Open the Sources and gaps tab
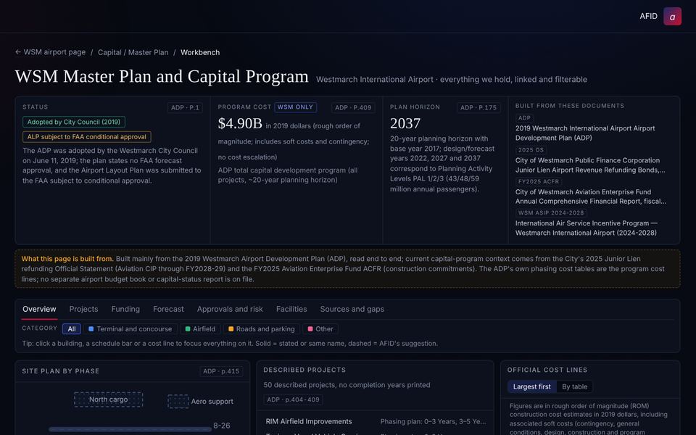 352,309
